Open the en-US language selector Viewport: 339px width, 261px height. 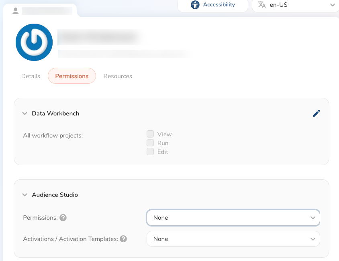coord(296,5)
